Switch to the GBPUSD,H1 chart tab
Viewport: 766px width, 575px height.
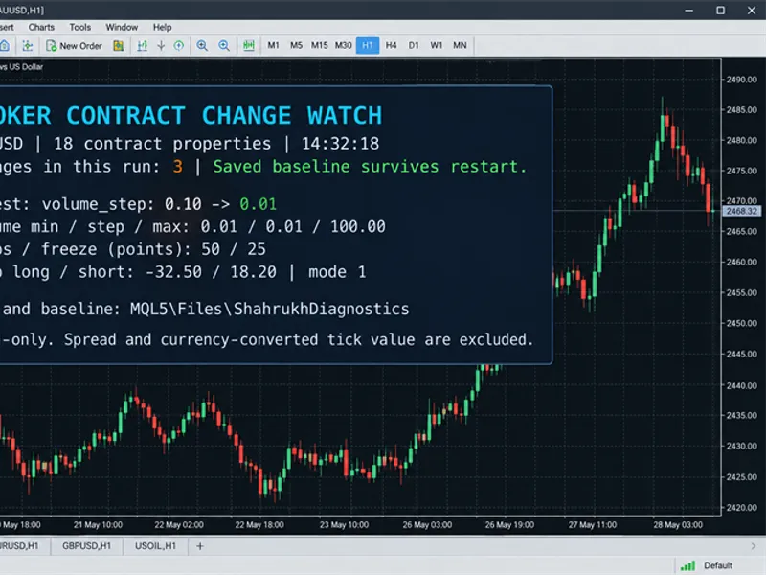(x=86, y=546)
